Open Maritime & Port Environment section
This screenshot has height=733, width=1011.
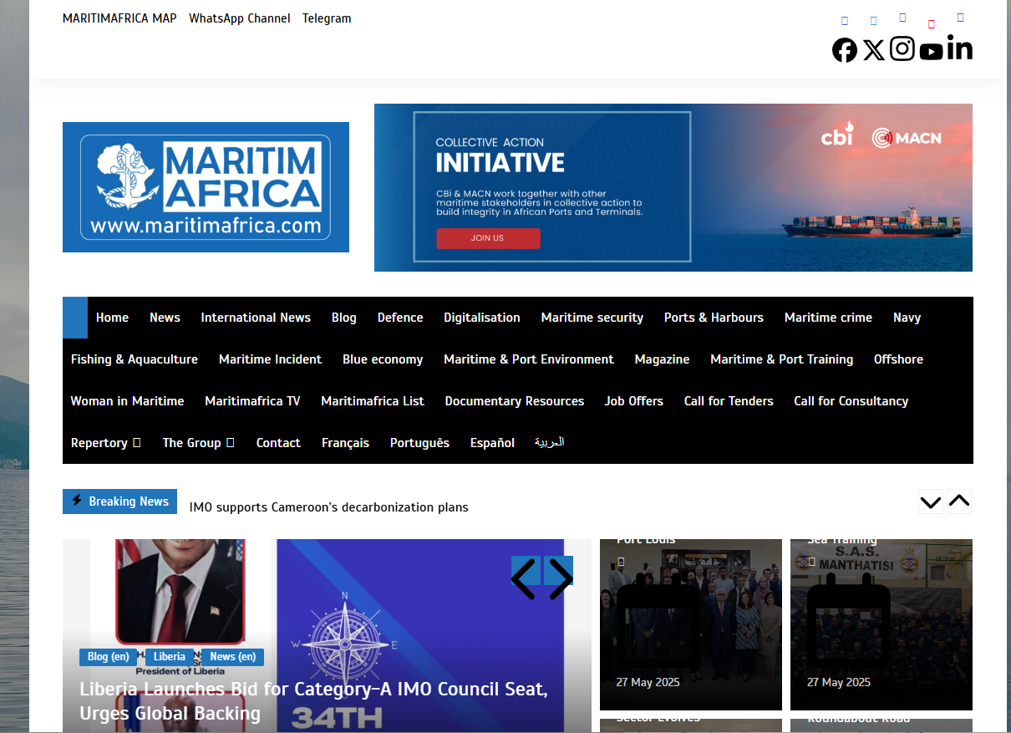[529, 359]
